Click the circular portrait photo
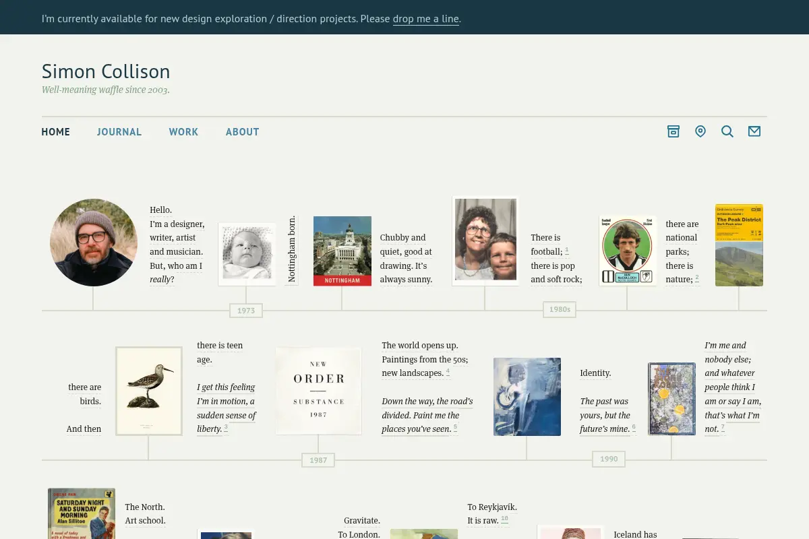This screenshot has height=539, width=809. pyautogui.click(x=94, y=243)
